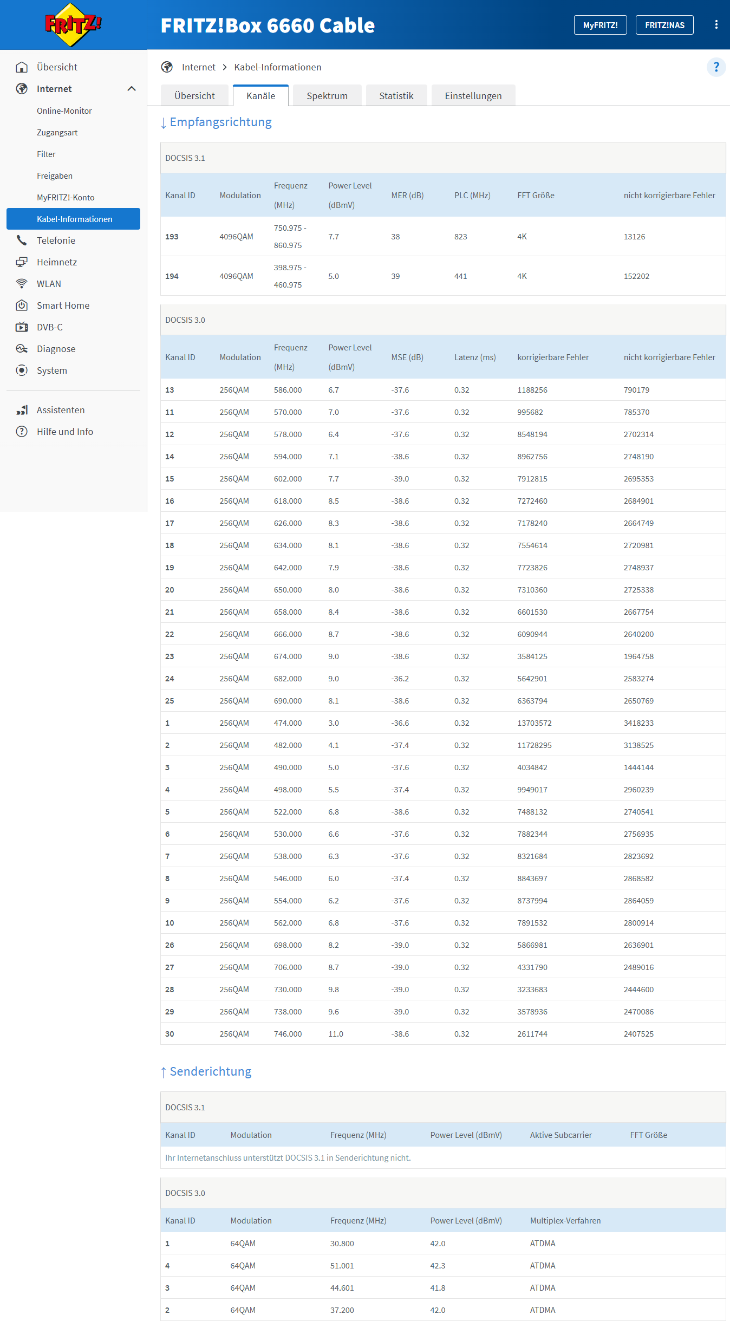
Task: Click MER value 39
Action: pyautogui.click(x=395, y=276)
